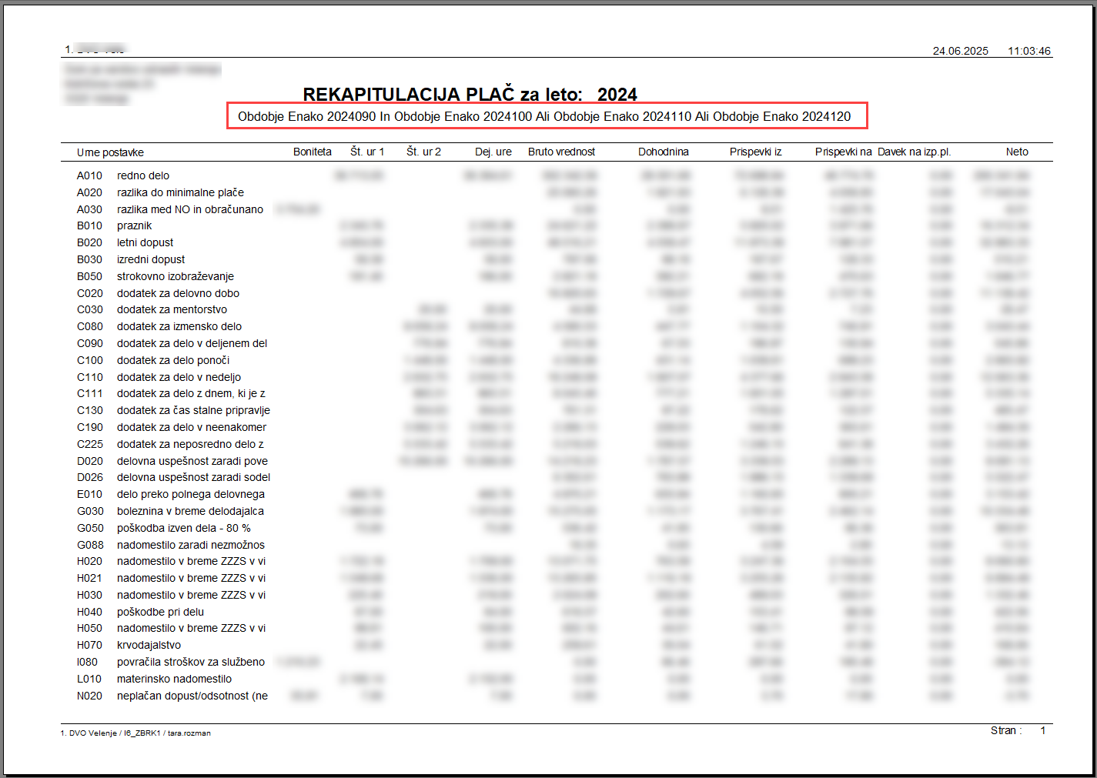This screenshot has width=1097, height=778.
Task: Click the row code C111
Action: click(90, 393)
